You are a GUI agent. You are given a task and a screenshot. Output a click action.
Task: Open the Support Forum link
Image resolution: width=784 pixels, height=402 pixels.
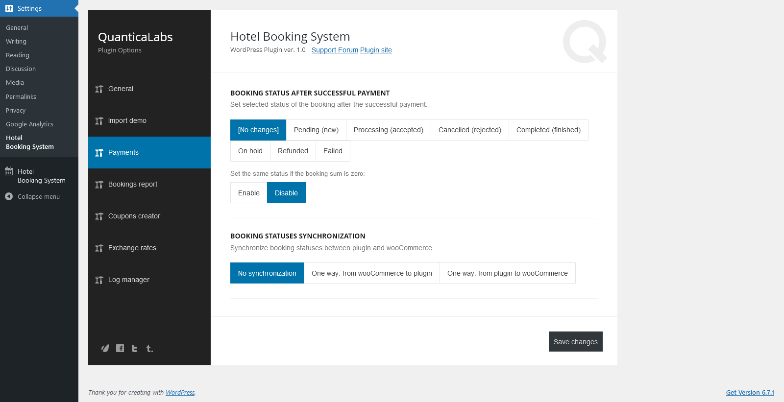click(335, 50)
